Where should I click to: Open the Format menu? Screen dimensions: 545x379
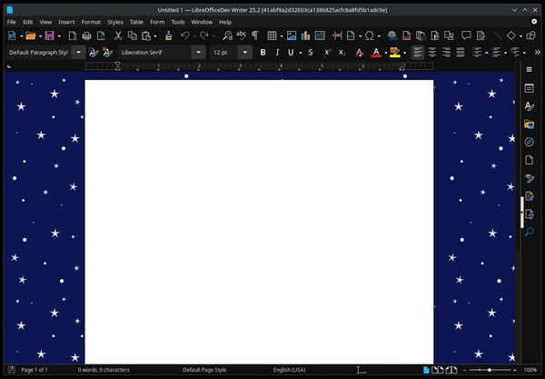point(91,22)
